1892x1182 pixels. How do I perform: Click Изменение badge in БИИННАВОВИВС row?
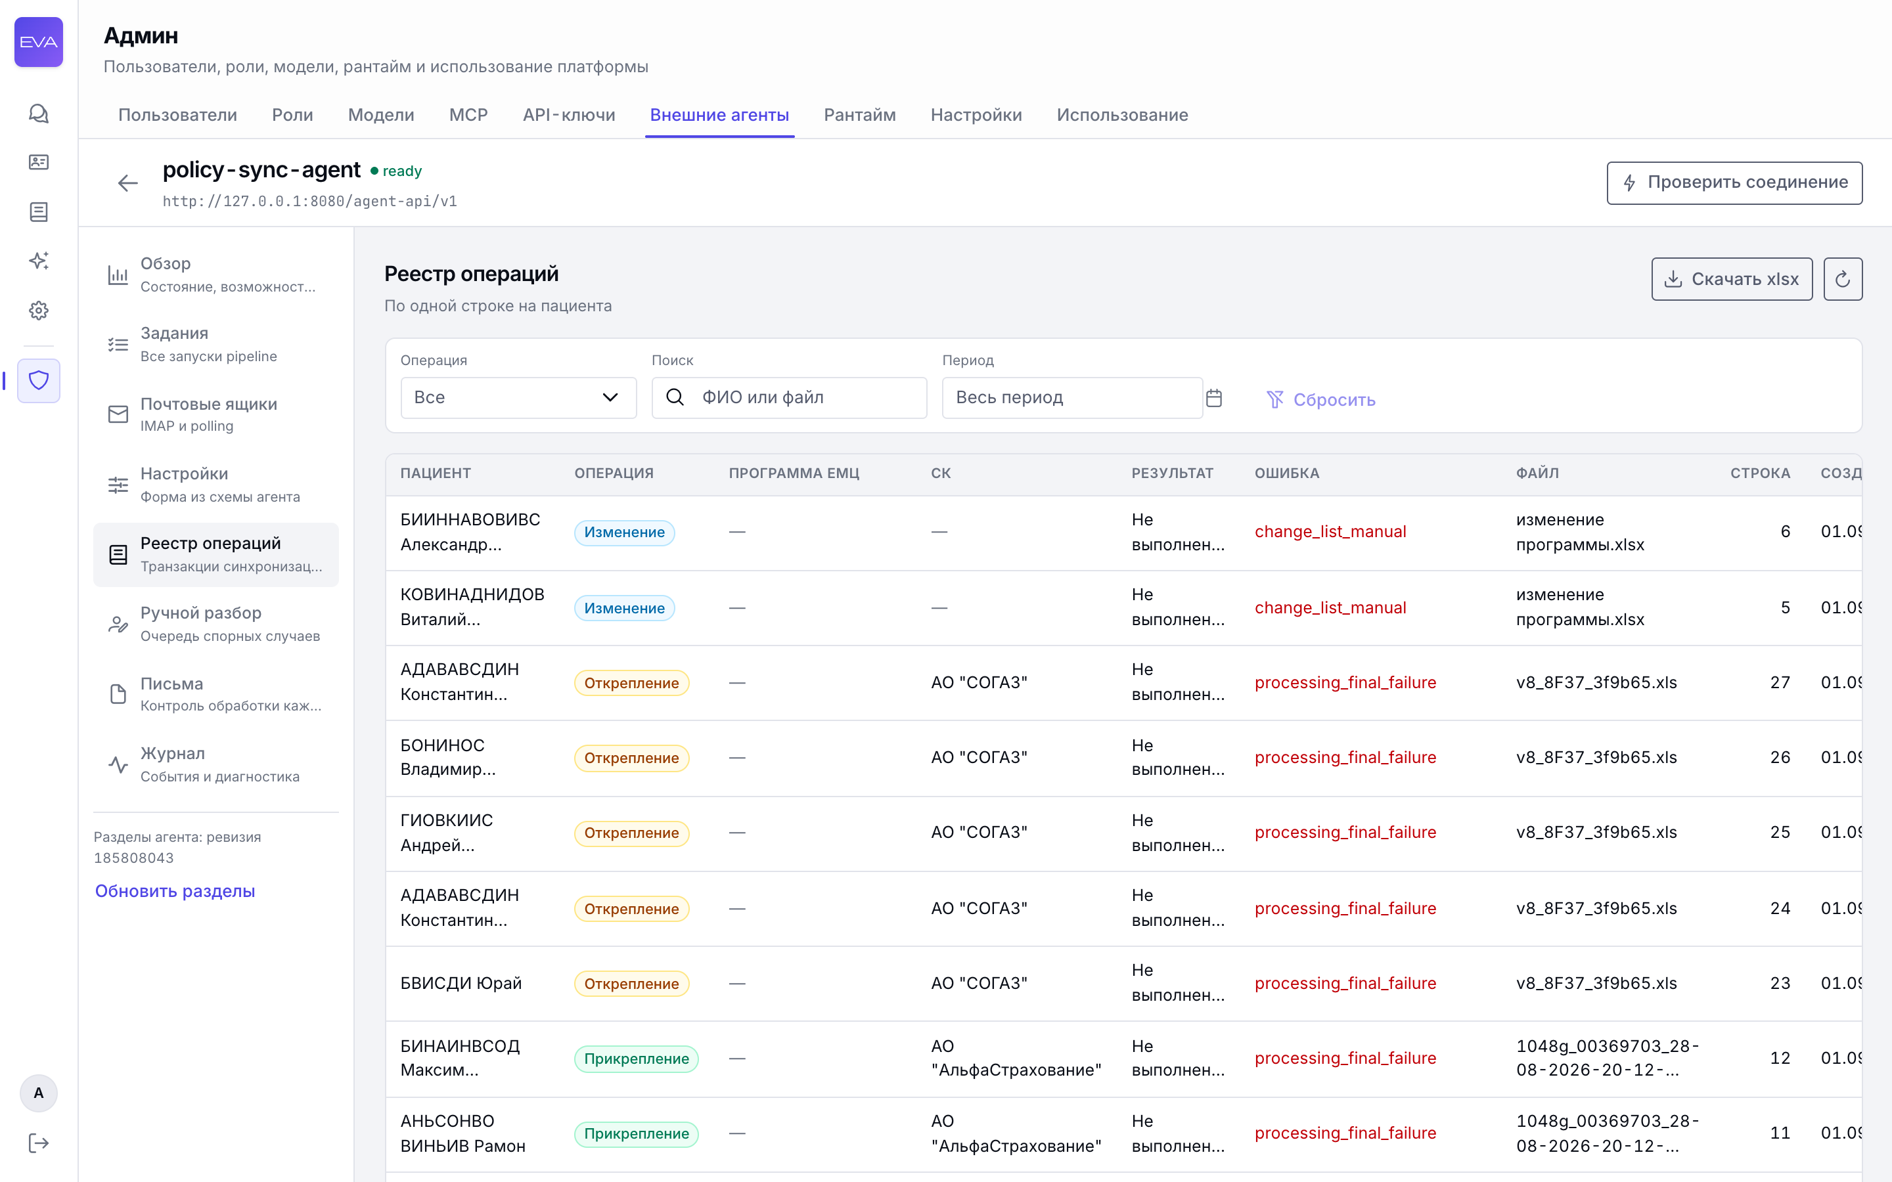point(624,533)
